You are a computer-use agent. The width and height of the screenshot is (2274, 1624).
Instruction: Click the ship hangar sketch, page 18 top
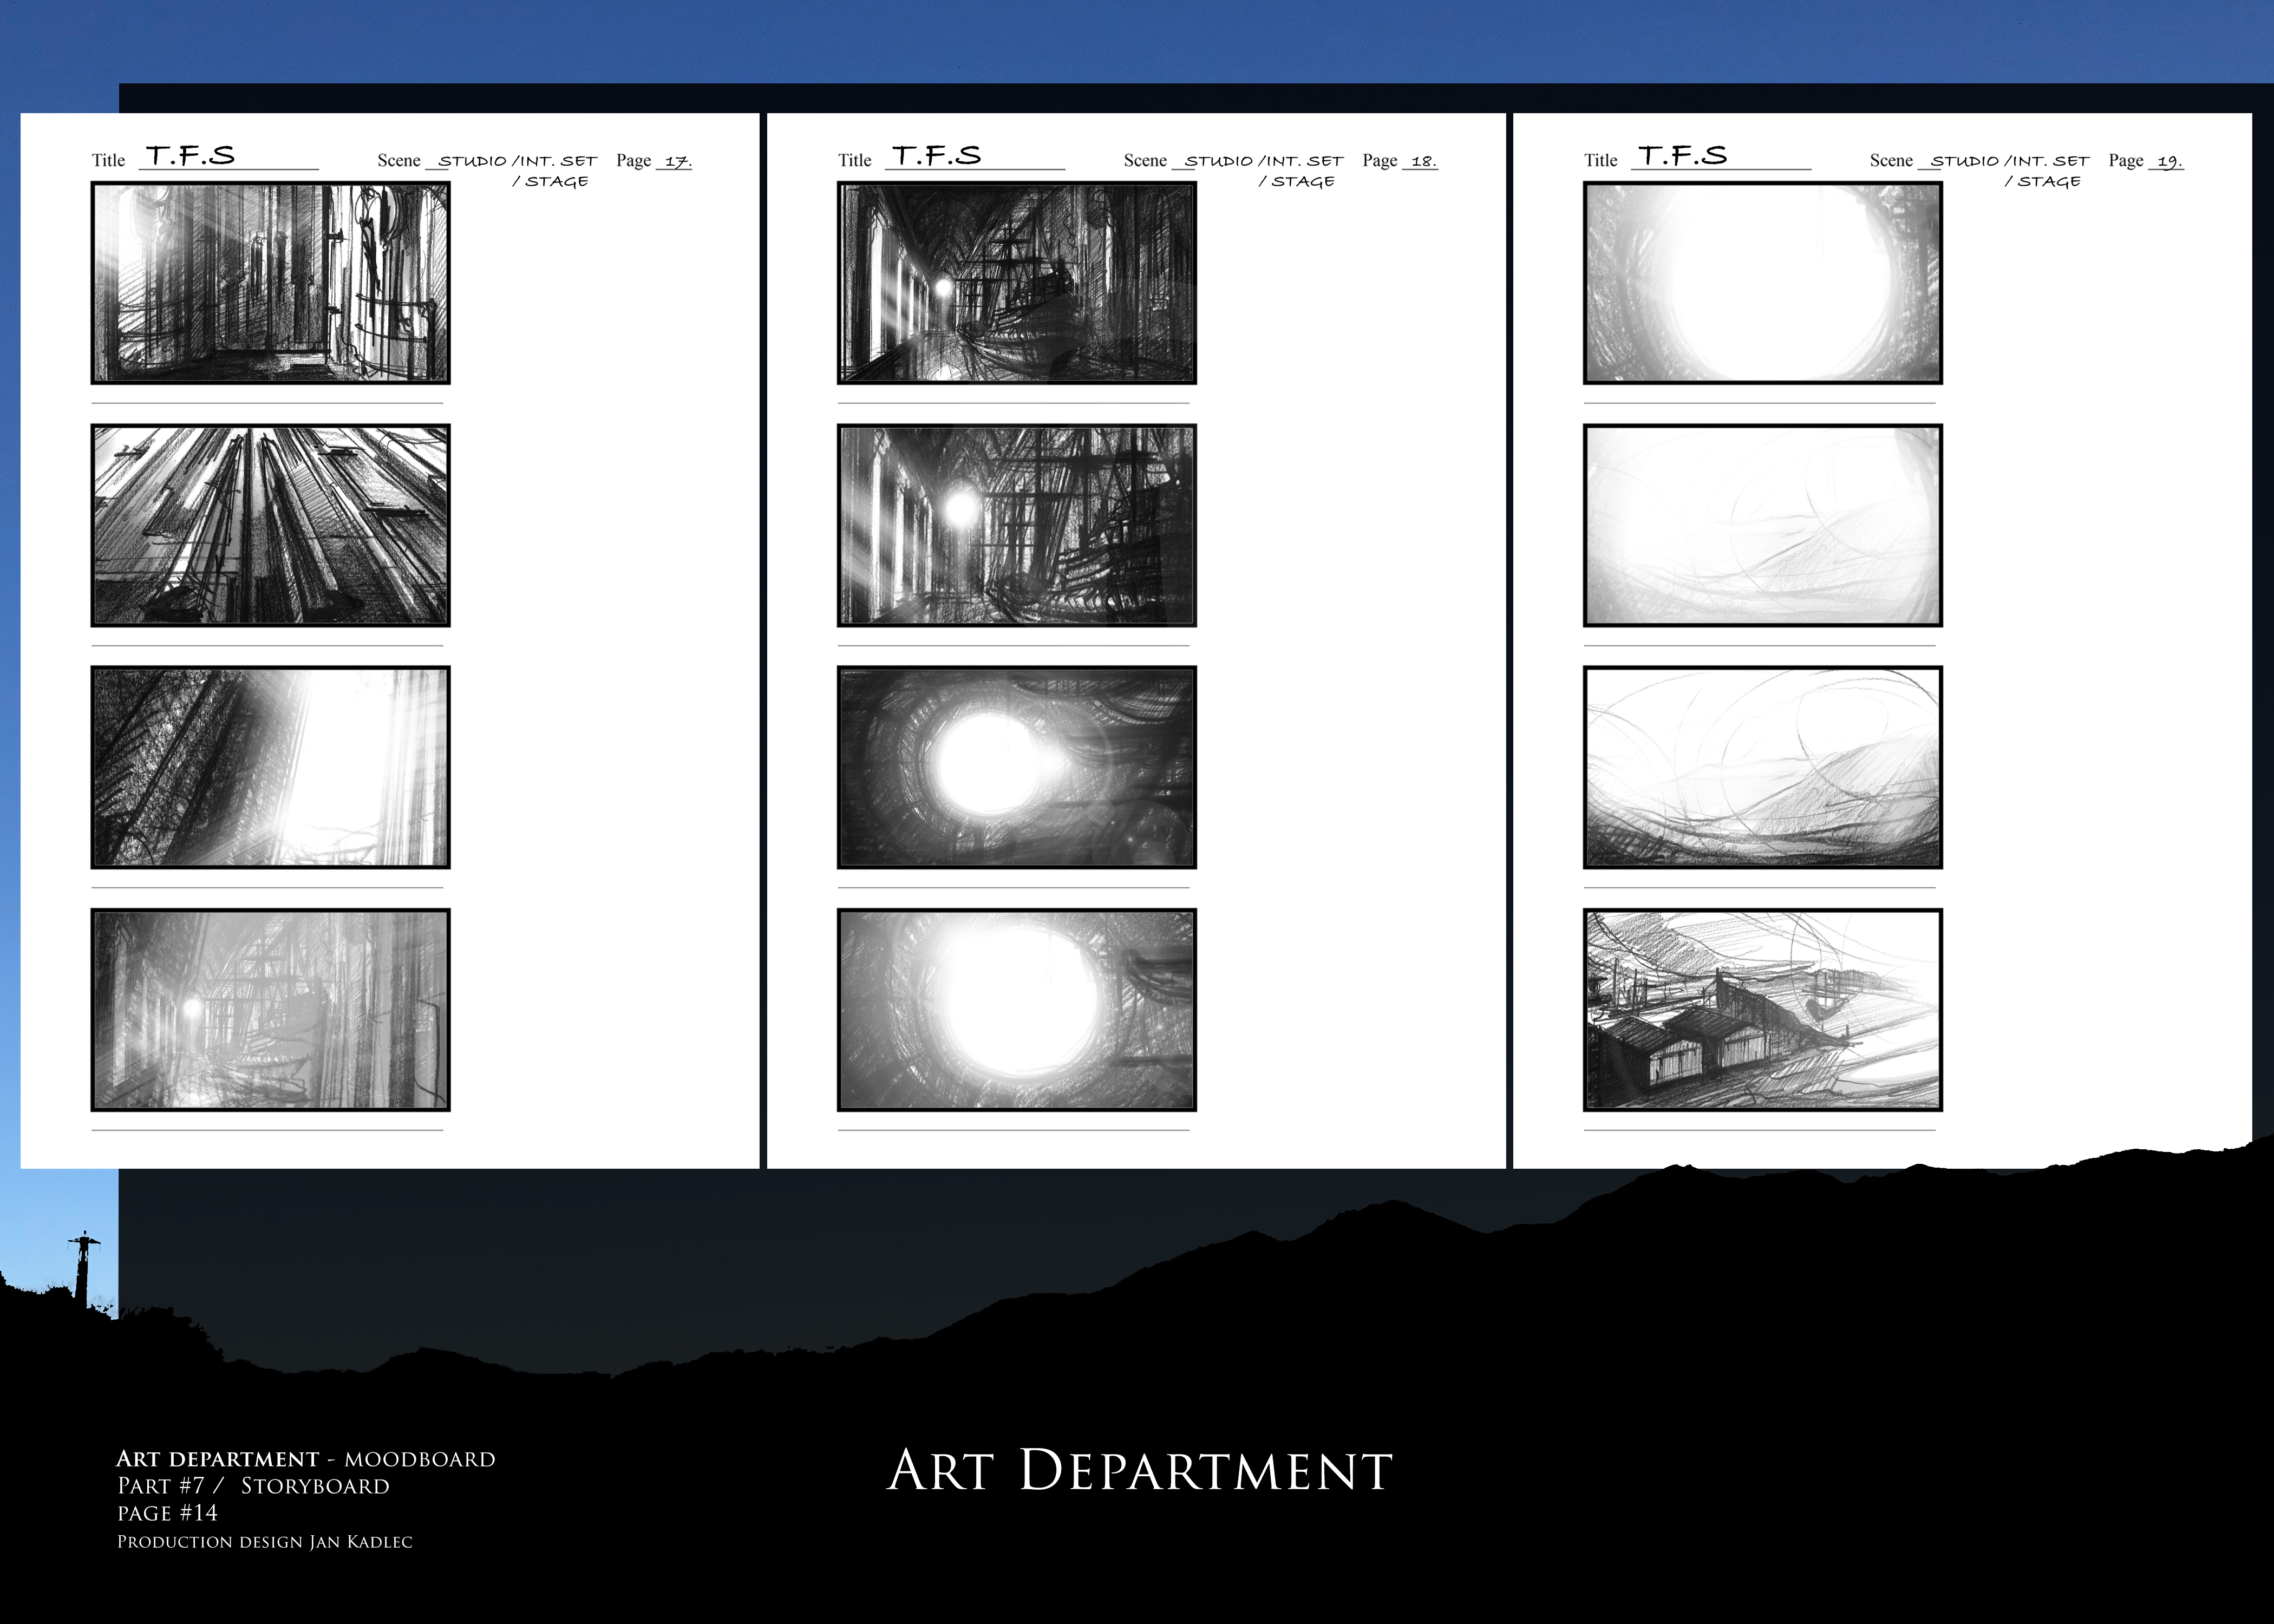1016,283
